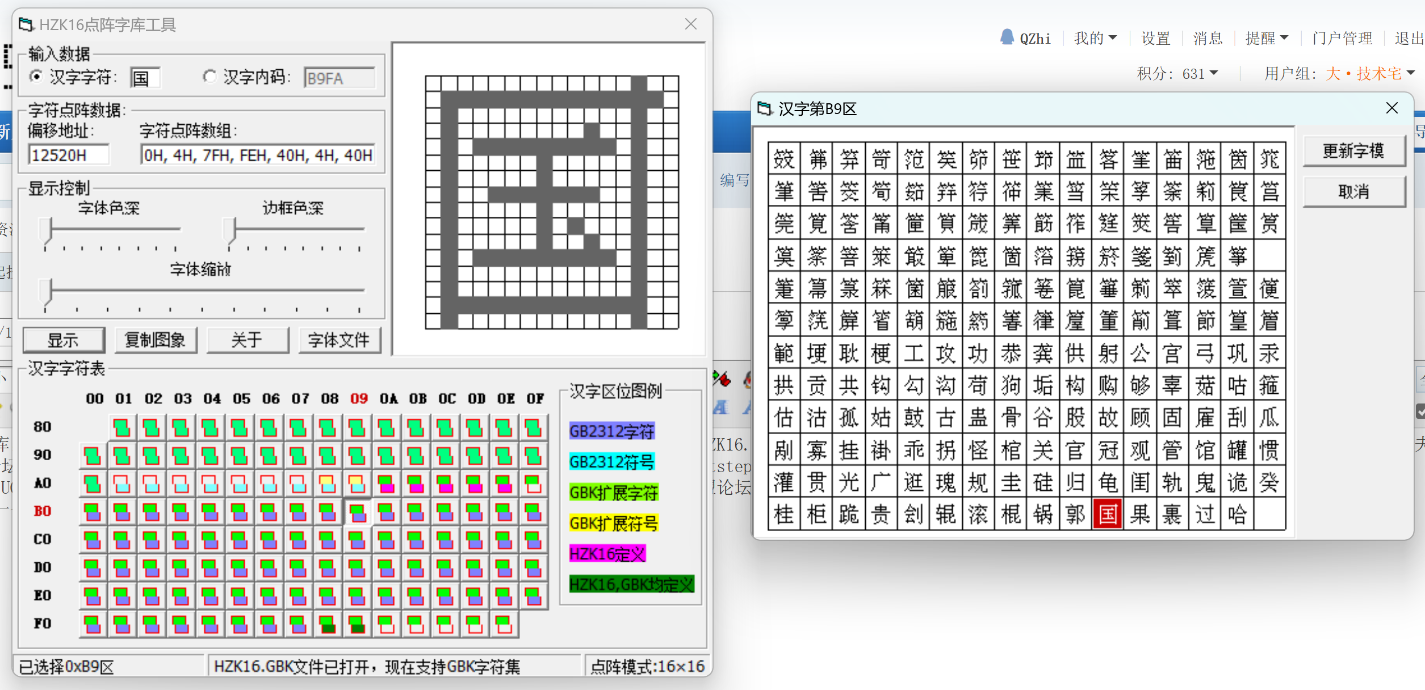The height and width of the screenshot is (690, 1425).
Task: Open the 设置 link in the top bar
Action: tap(1156, 38)
